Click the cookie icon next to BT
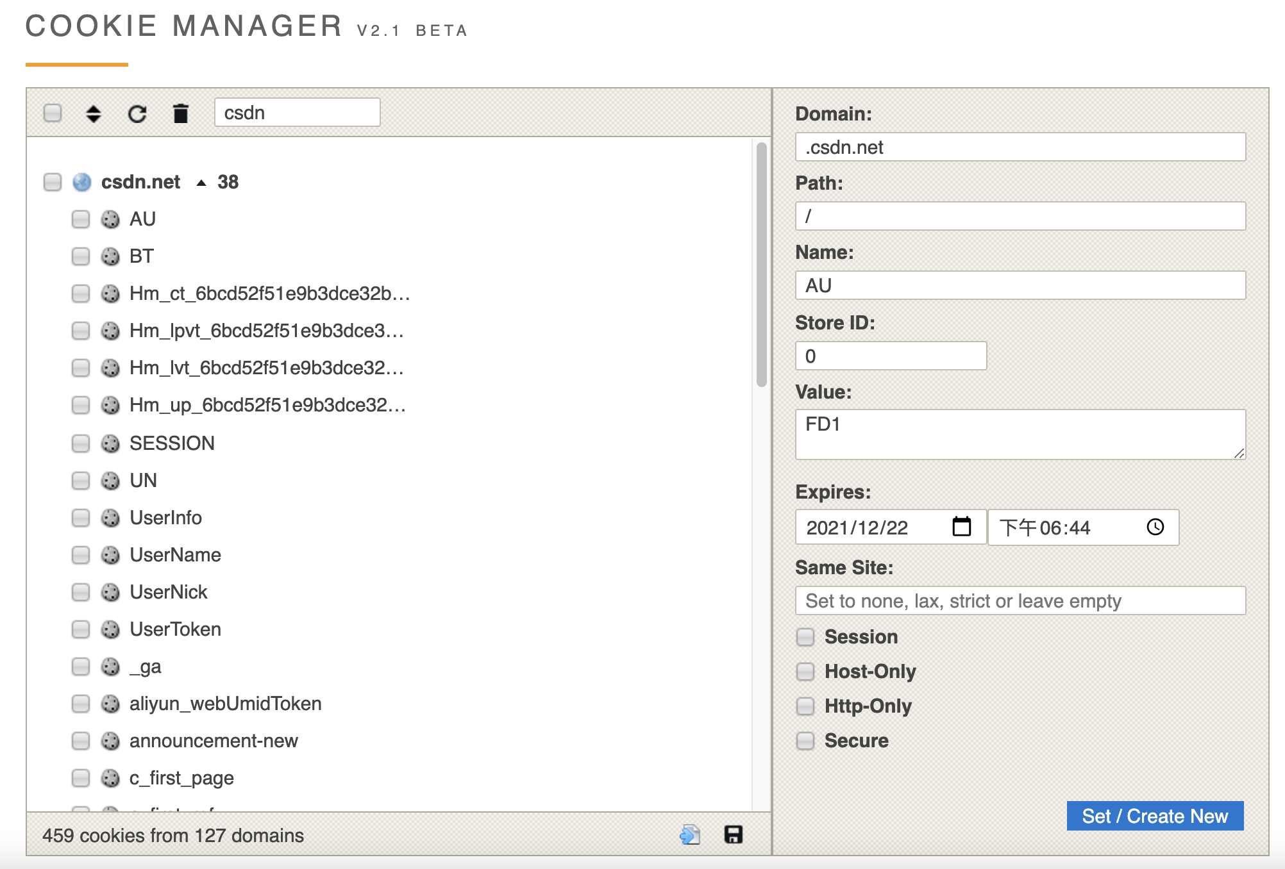 click(x=110, y=256)
